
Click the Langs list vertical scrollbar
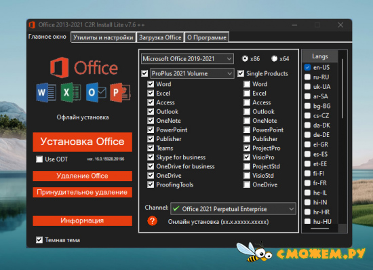pyautogui.click(x=342, y=140)
